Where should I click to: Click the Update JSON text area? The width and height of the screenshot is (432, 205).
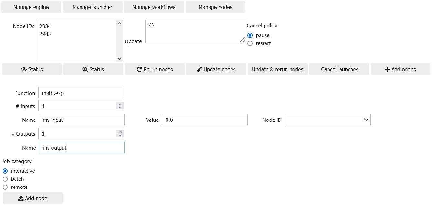coord(196,31)
